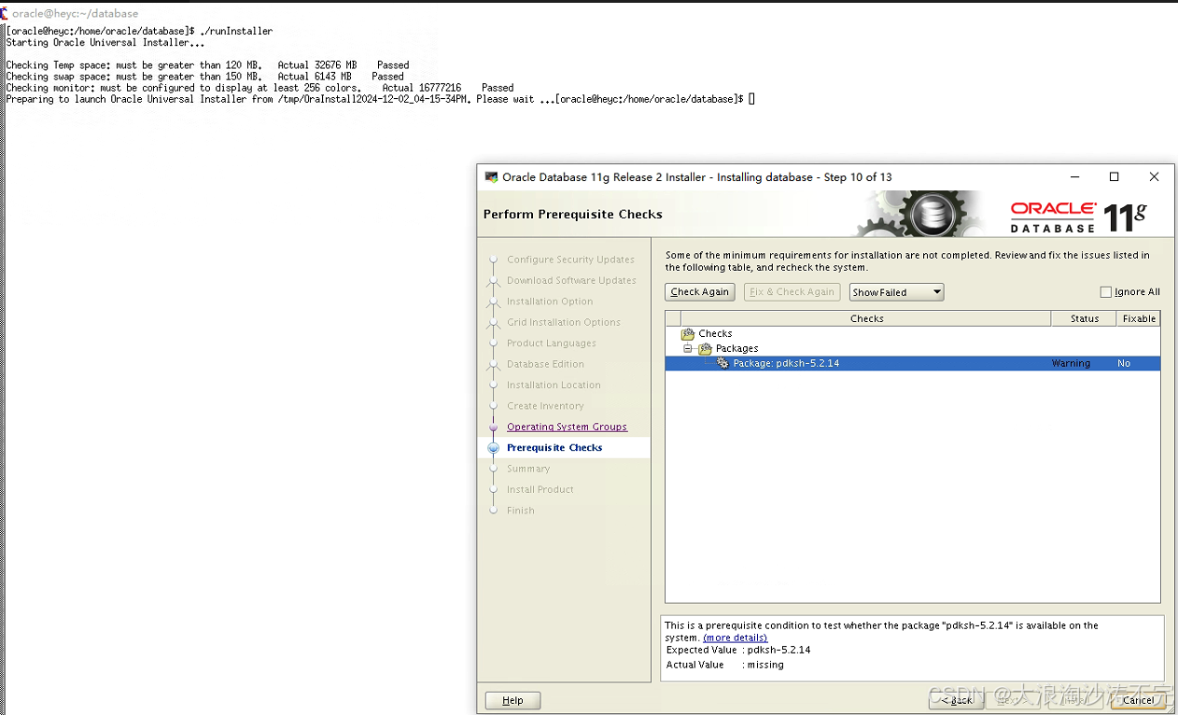This screenshot has width=1178, height=715.
Task: Minimize the Oracle installer window
Action: point(1075,176)
